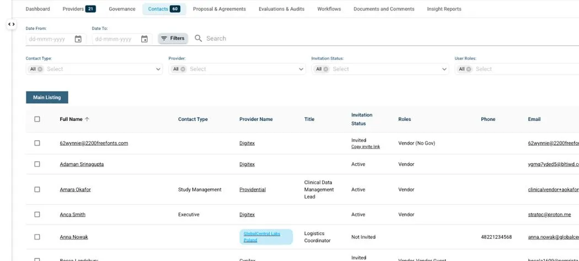Remove the All chip in Contact Type

[40, 69]
